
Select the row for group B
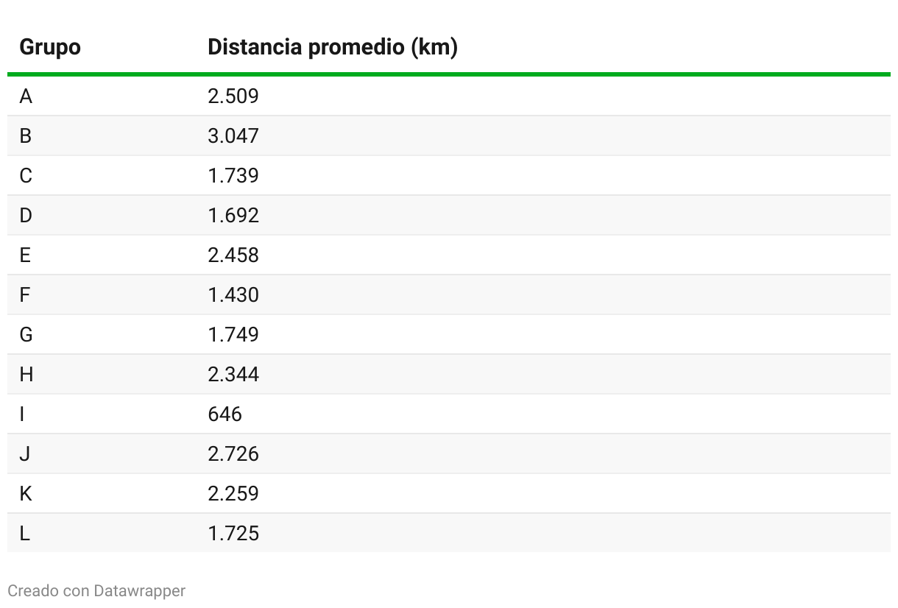point(449,136)
